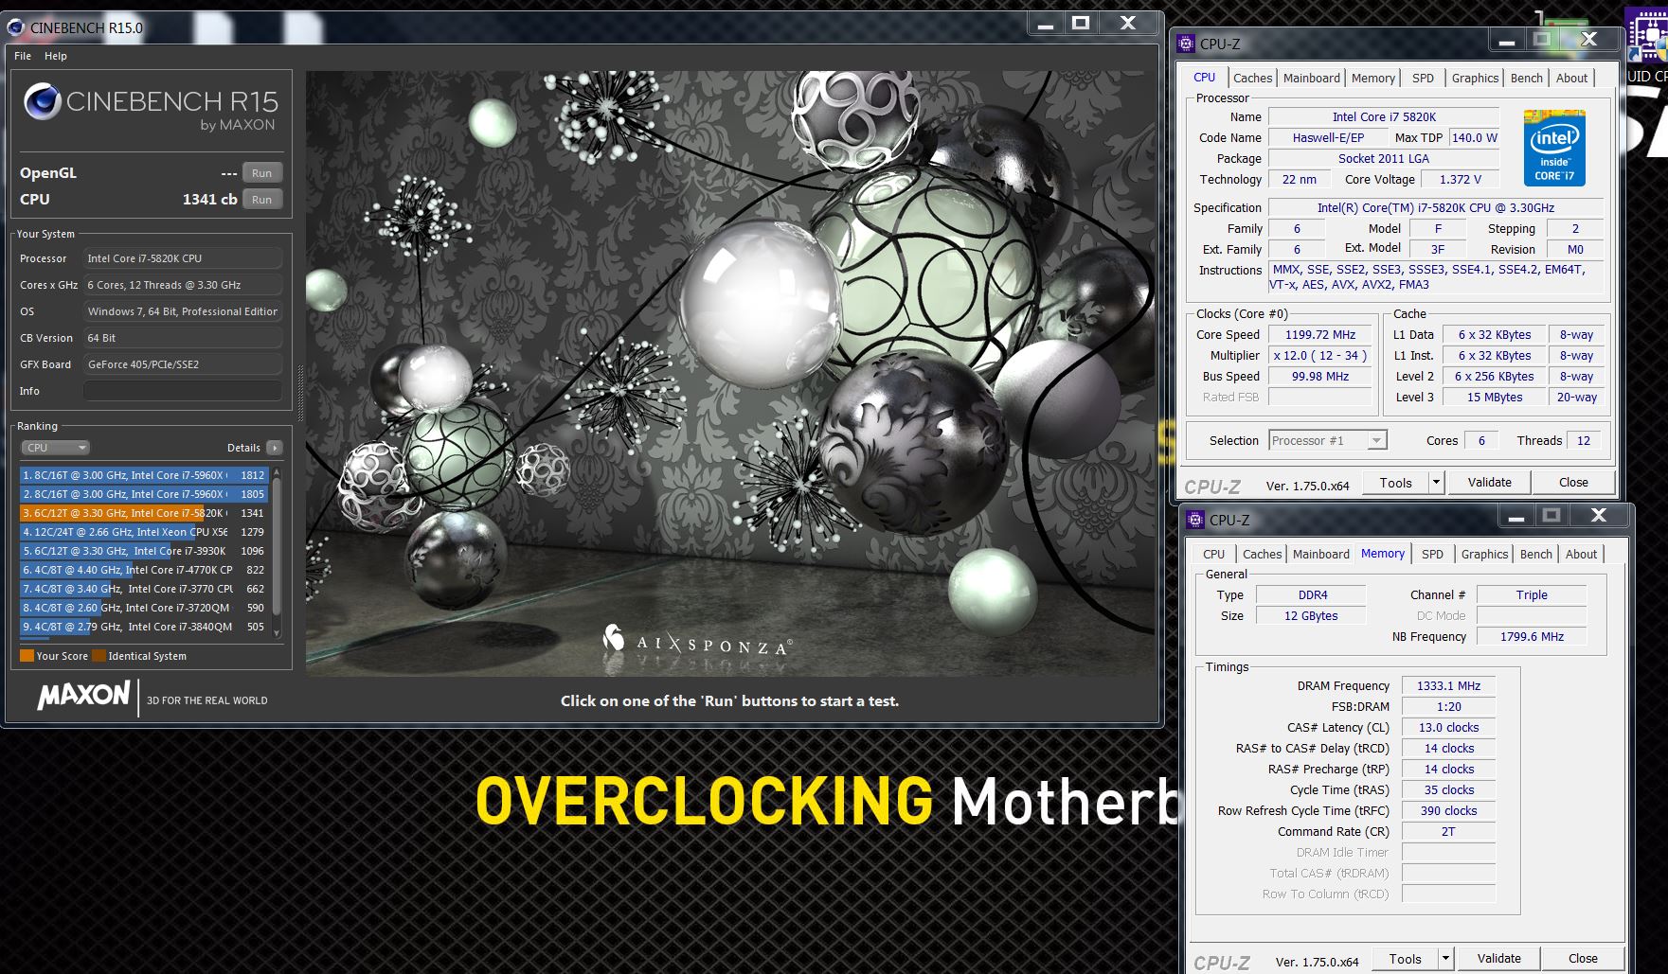Click the ranking scrollbar down arrow
Viewport: 1668px width, 974px height.
pos(277,632)
